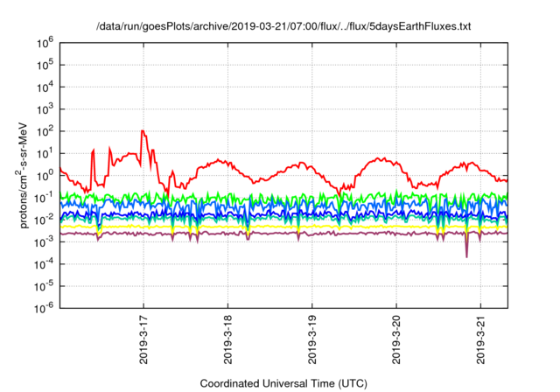Click the 10^5 y-axis label
This screenshot has width=560, height=392.
[45, 65]
